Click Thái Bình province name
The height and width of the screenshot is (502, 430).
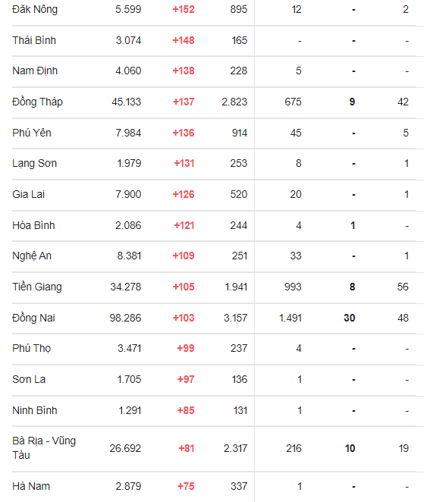pos(34,40)
